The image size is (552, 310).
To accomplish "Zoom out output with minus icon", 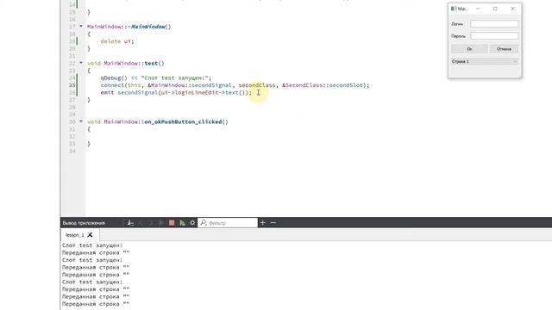I will [273, 222].
